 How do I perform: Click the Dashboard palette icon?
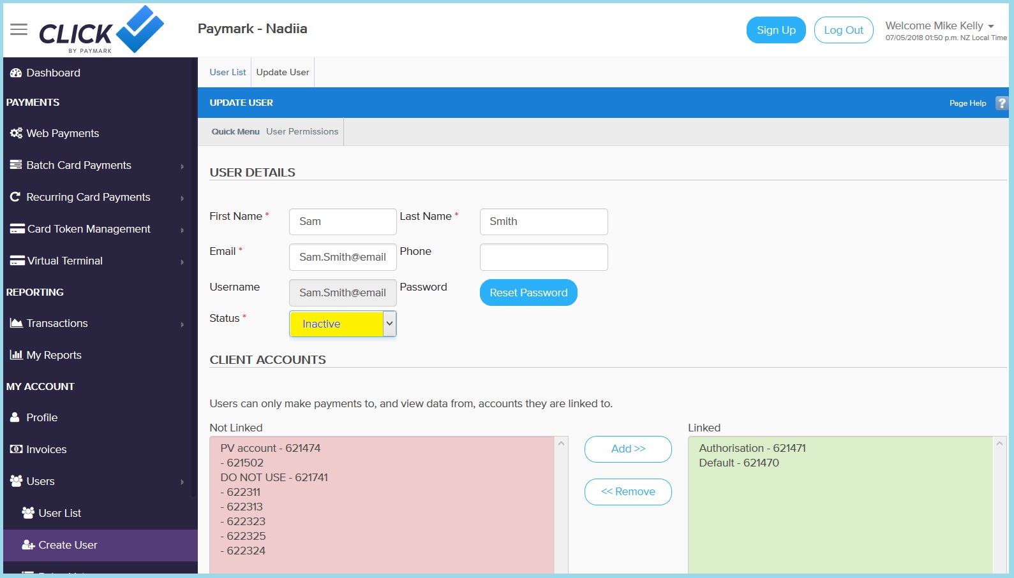pos(16,73)
